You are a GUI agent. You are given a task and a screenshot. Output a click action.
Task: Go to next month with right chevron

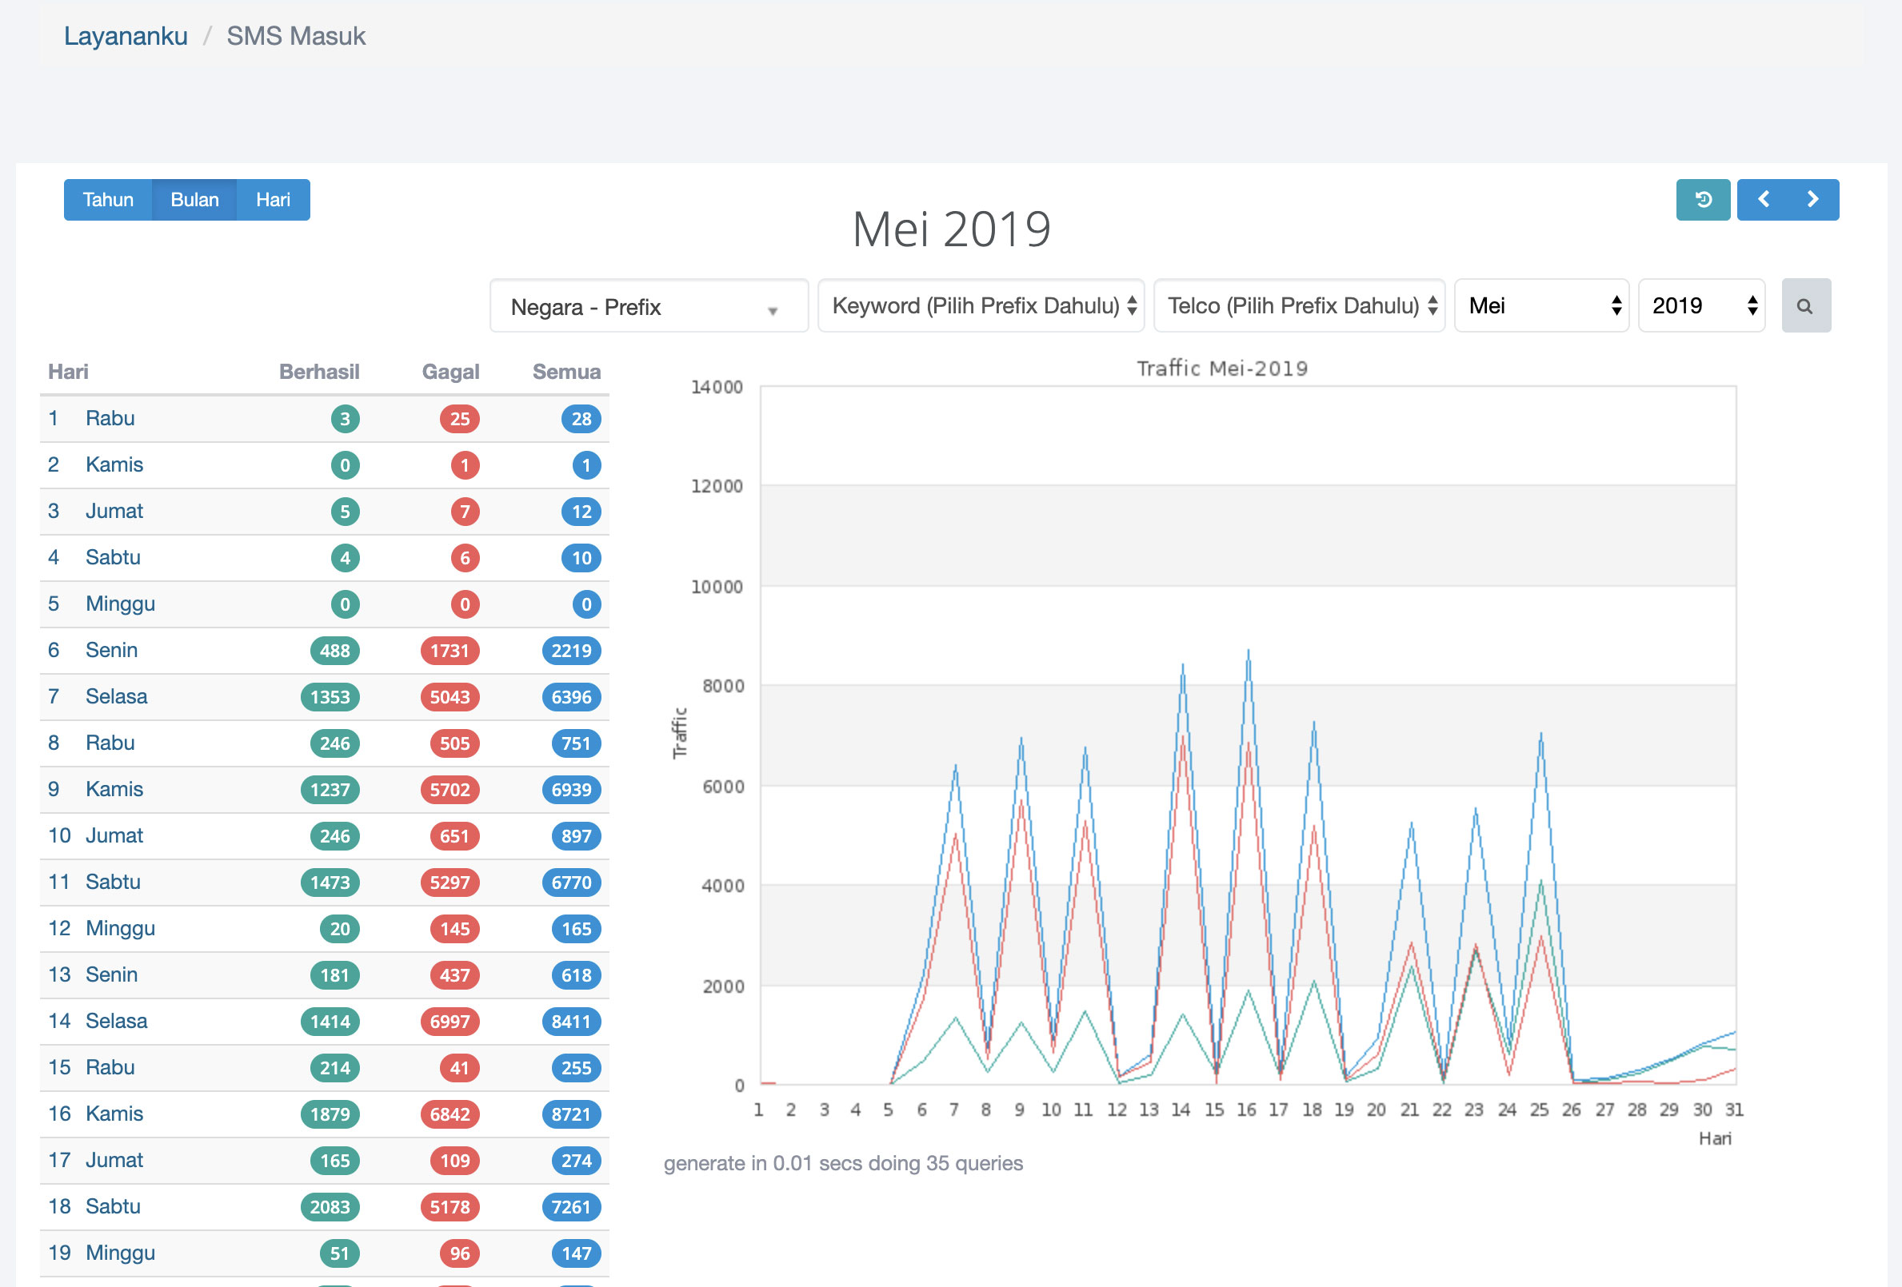(1812, 200)
